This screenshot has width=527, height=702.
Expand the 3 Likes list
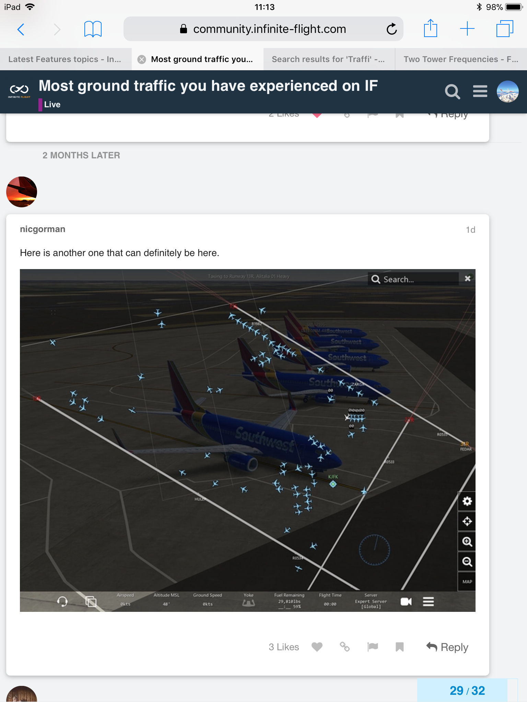pyautogui.click(x=284, y=647)
